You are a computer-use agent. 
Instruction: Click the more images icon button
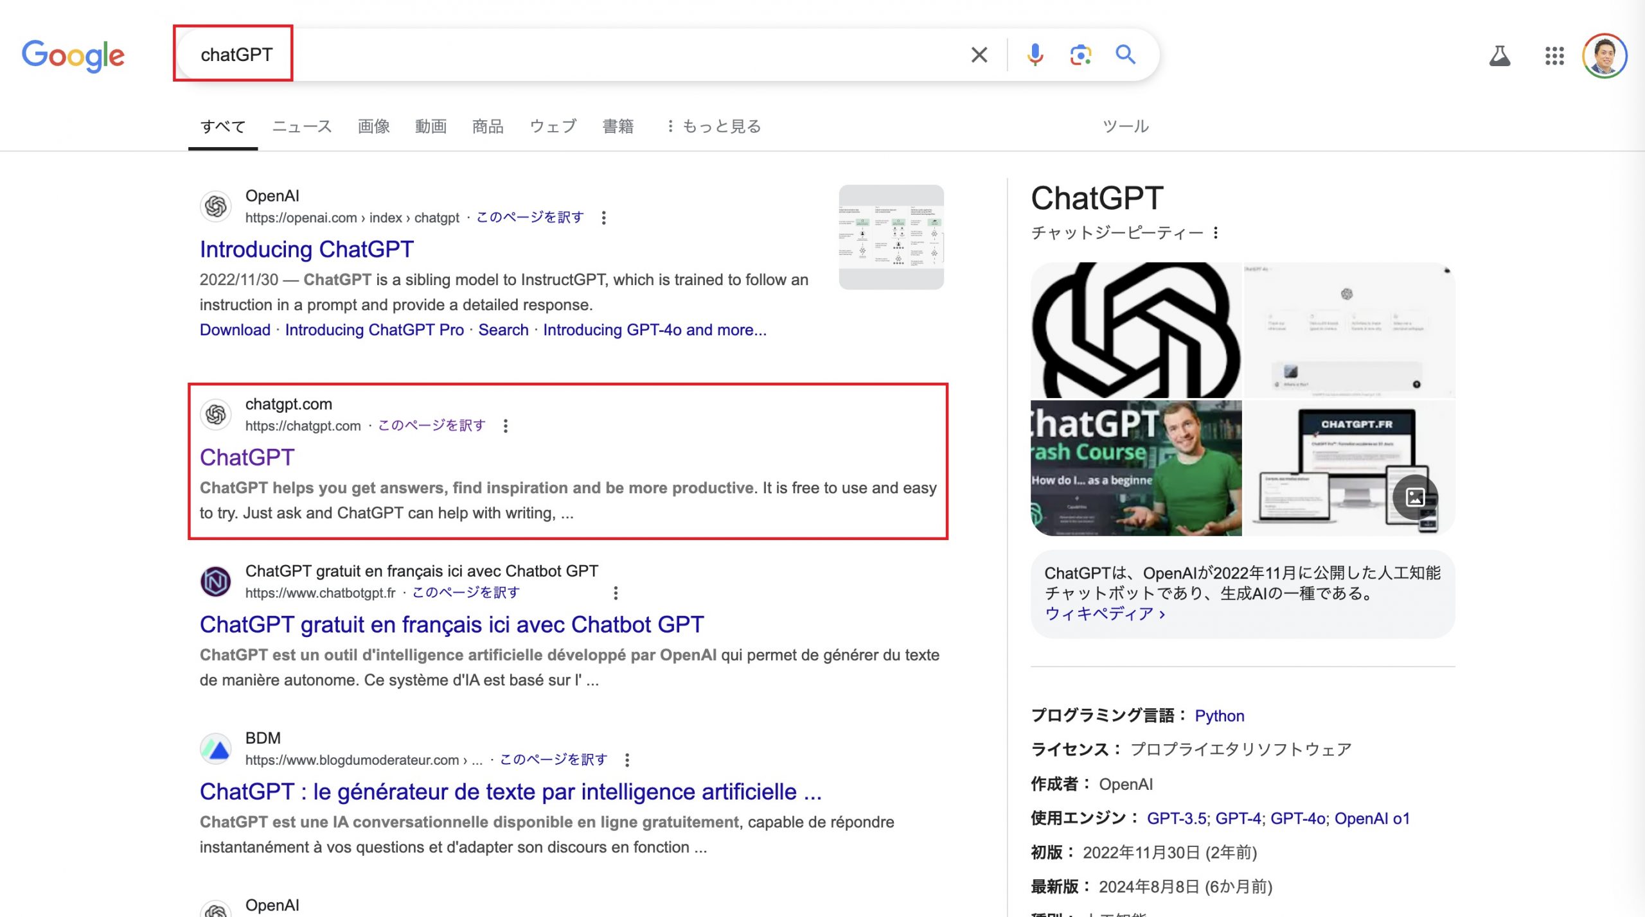[1415, 496]
